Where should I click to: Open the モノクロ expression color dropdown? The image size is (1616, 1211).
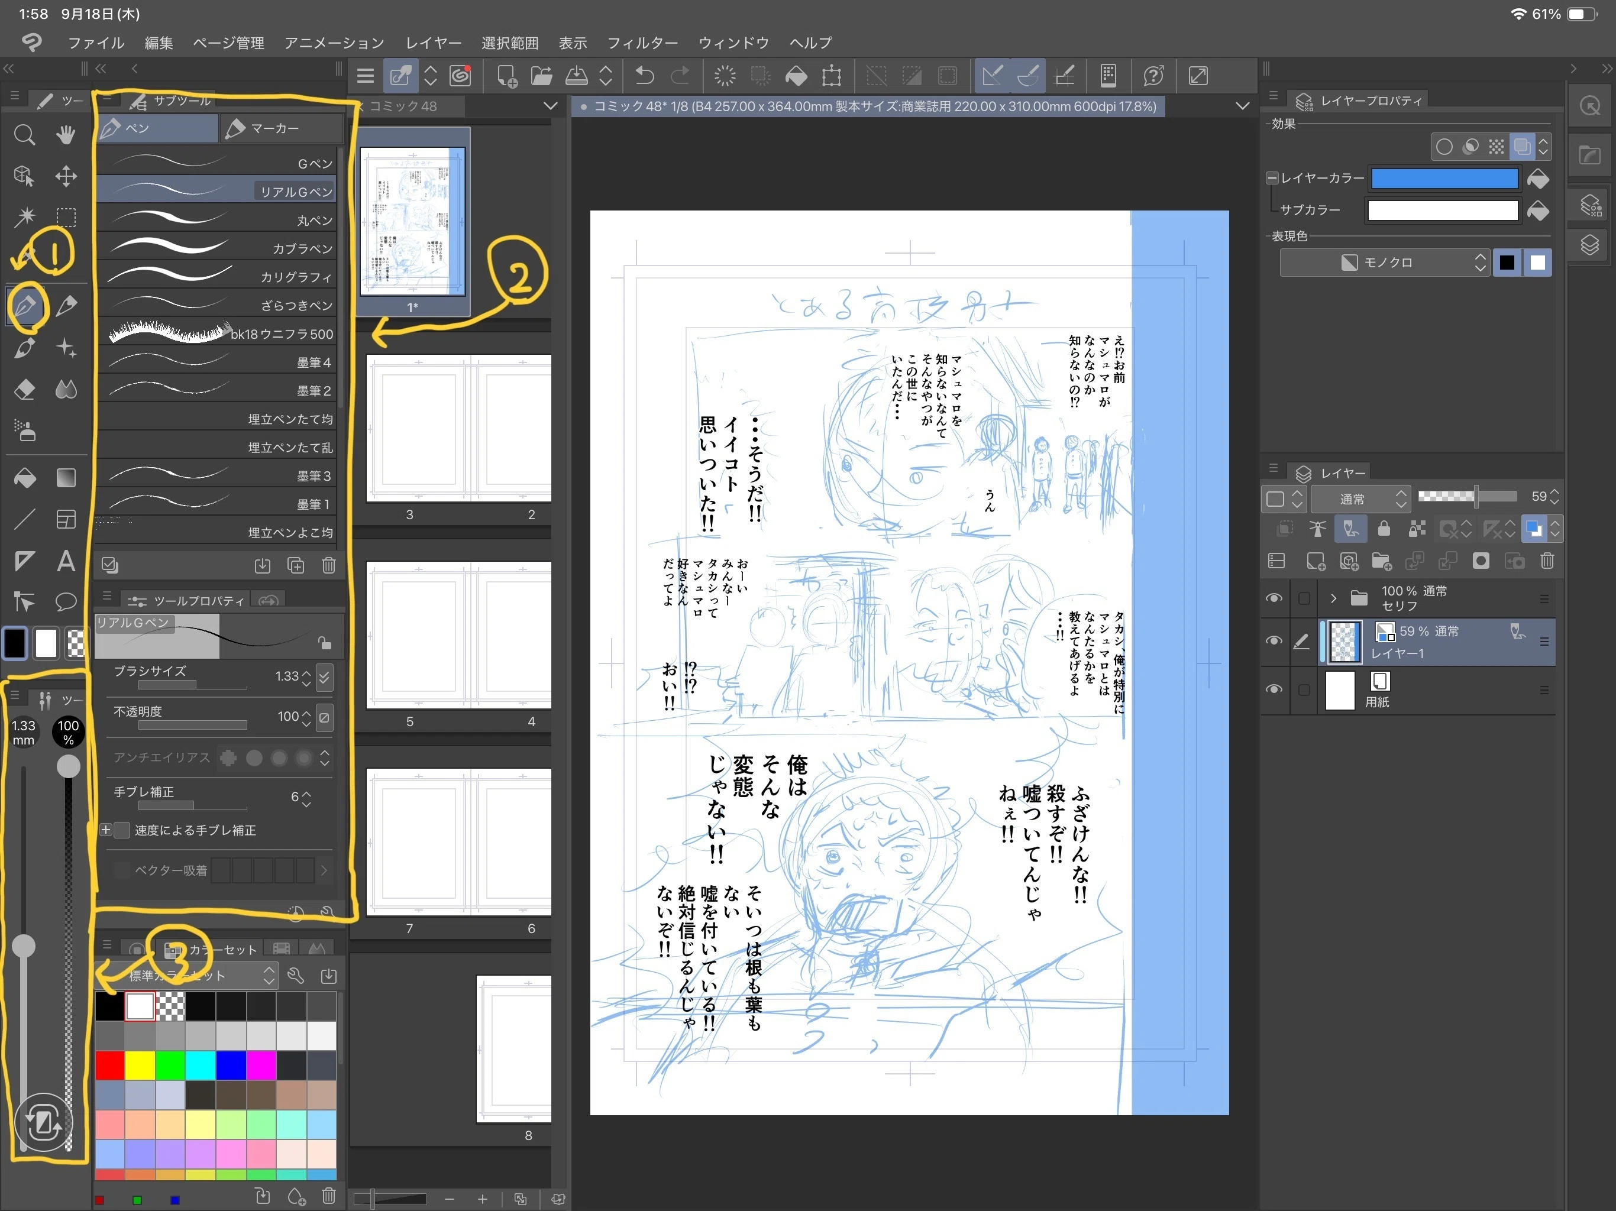click(1385, 262)
